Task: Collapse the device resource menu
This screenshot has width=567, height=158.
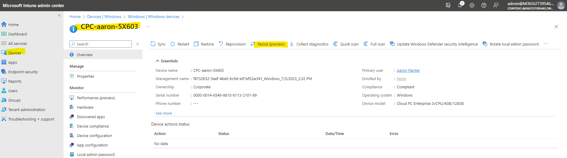Action: coord(138,44)
